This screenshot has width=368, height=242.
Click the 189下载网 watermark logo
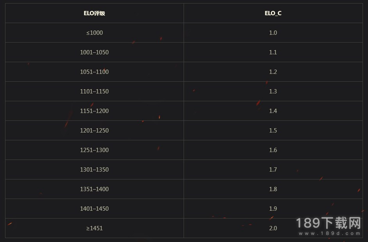click(329, 223)
